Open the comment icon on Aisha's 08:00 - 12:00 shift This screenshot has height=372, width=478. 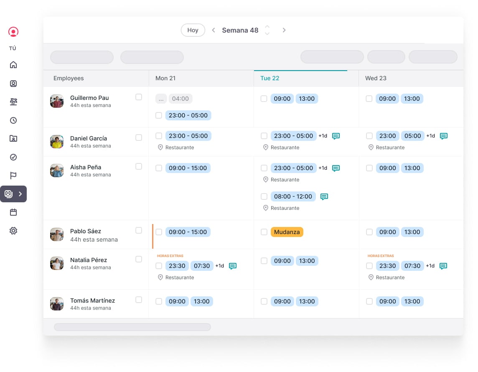tap(324, 197)
